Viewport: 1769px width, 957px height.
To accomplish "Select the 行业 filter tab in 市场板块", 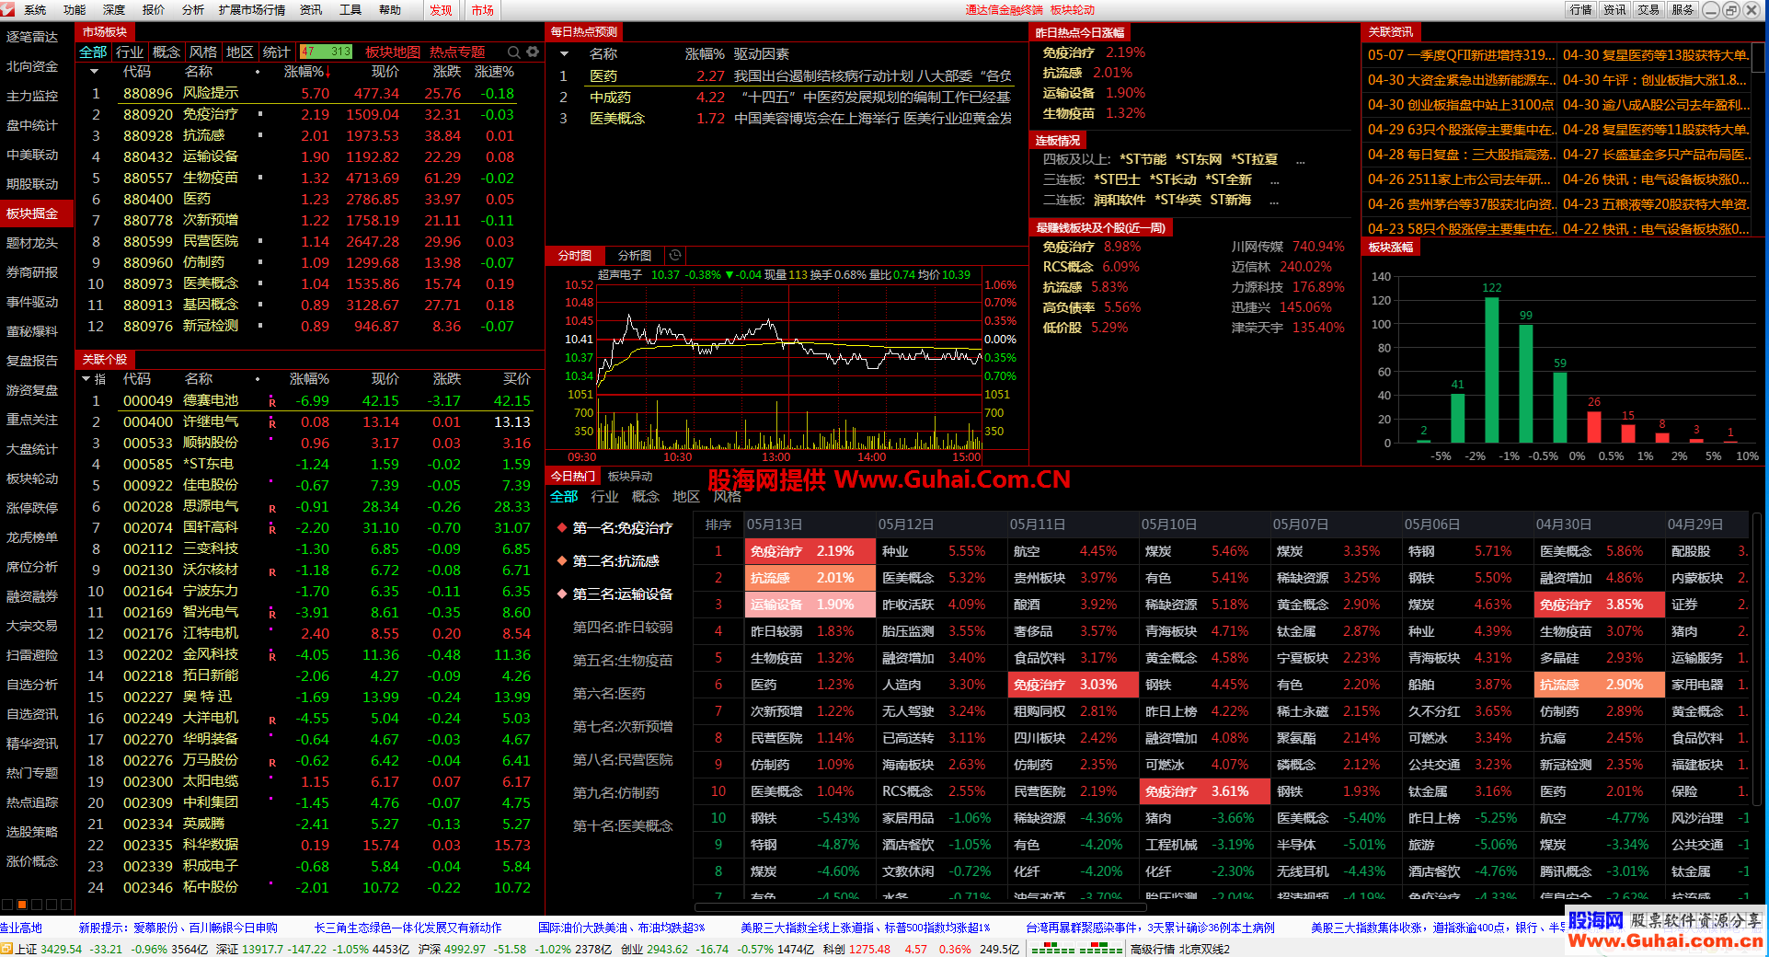I will [130, 52].
